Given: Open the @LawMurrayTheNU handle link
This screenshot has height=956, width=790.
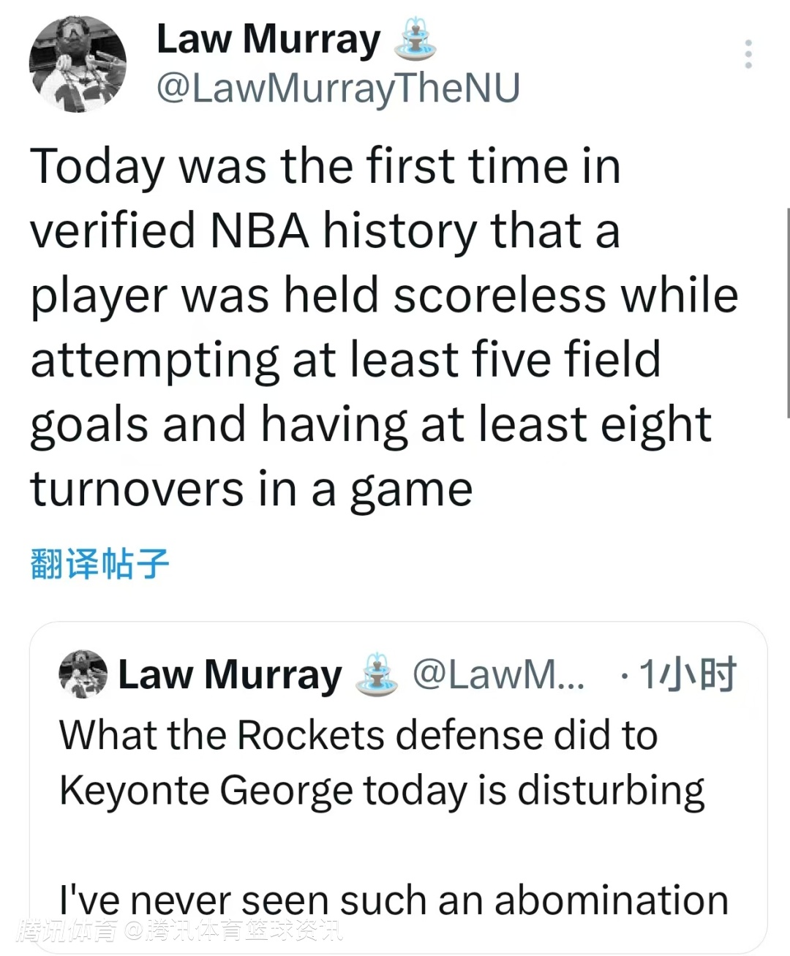Looking at the screenshot, I should pyautogui.click(x=338, y=89).
